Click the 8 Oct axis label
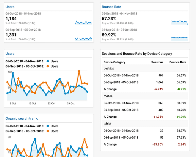Viewport: 196px width, 157px height. tap(13, 104)
